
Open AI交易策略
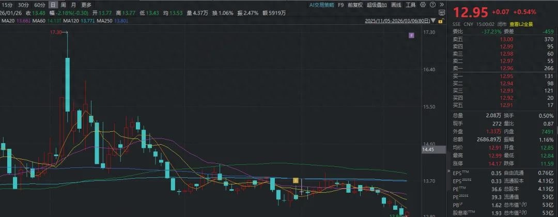coord(321,5)
